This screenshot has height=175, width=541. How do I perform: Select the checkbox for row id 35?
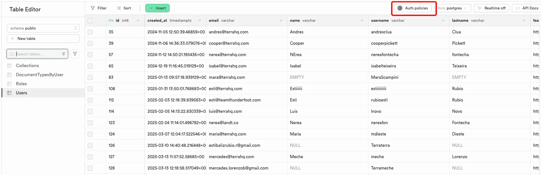pos(90,32)
